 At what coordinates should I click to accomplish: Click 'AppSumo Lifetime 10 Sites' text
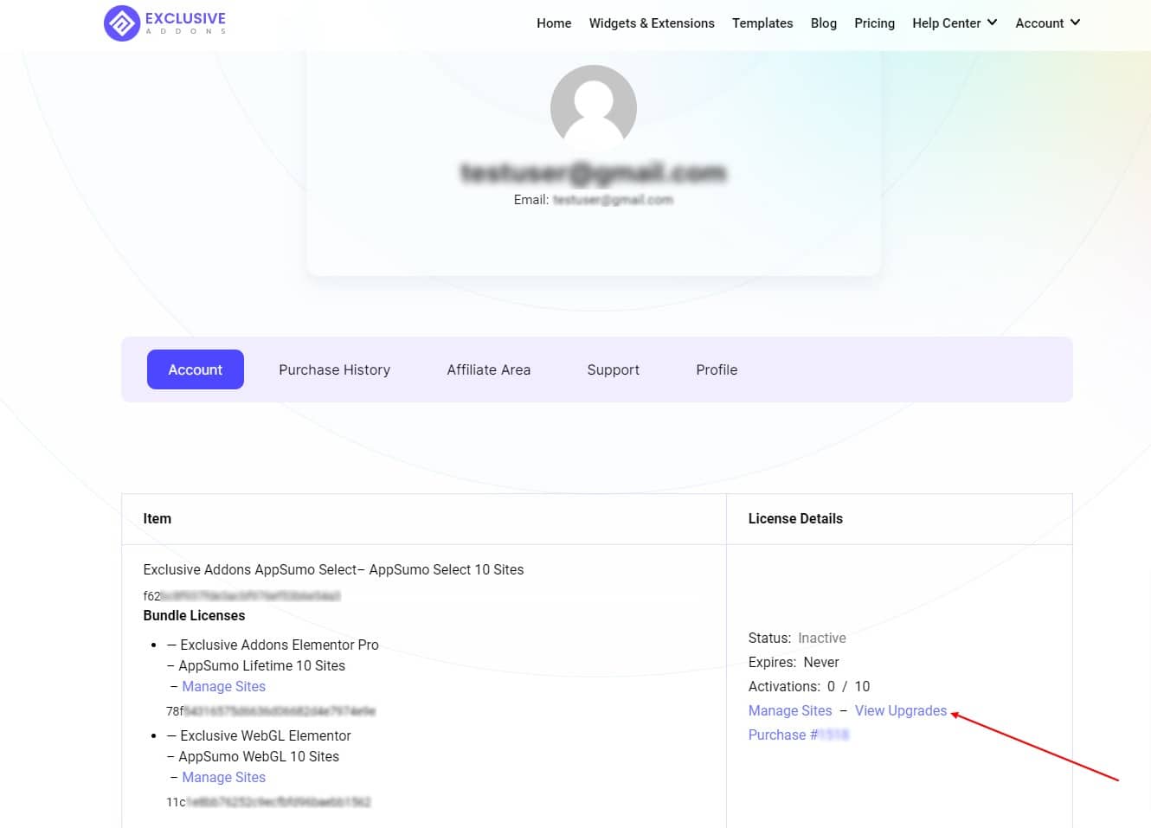(261, 665)
